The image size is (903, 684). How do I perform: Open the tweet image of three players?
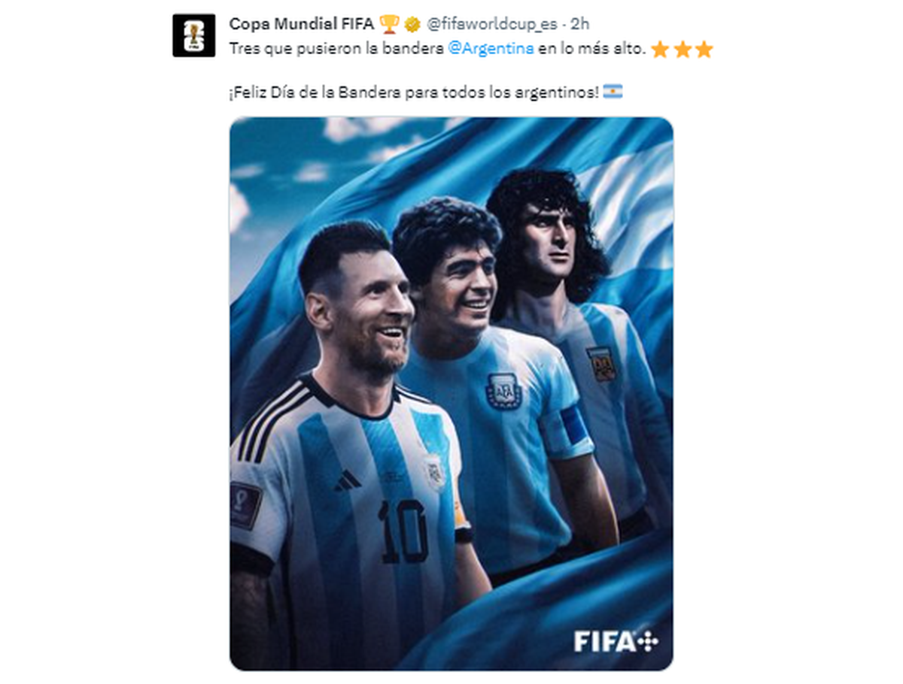point(451,393)
